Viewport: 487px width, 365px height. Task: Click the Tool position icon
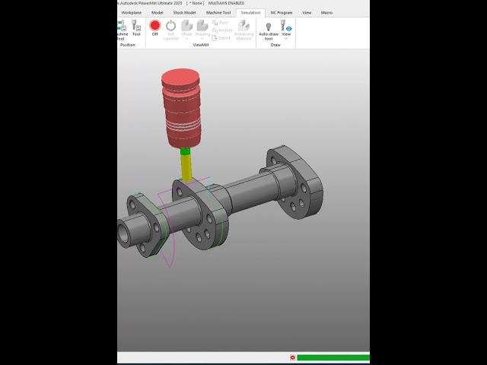click(x=136, y=28)
